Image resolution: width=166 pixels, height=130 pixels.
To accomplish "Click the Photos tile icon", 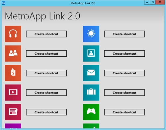I will pyautogui.click(x=91, y=53).
